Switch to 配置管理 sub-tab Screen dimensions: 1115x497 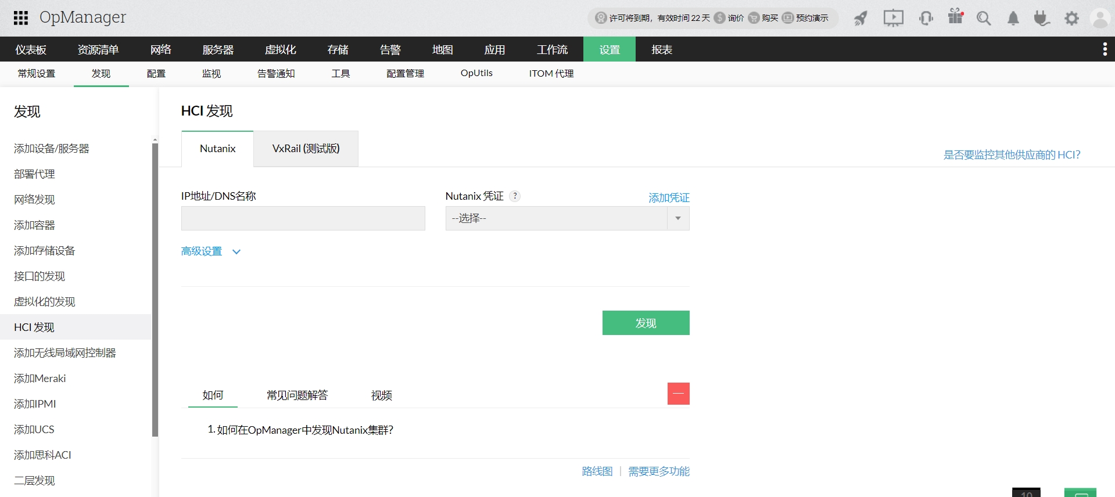coord(405,74)
